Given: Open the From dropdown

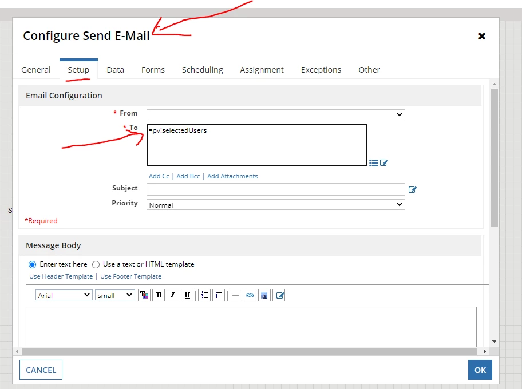Looking at the screenshot, I should [276, 114].
